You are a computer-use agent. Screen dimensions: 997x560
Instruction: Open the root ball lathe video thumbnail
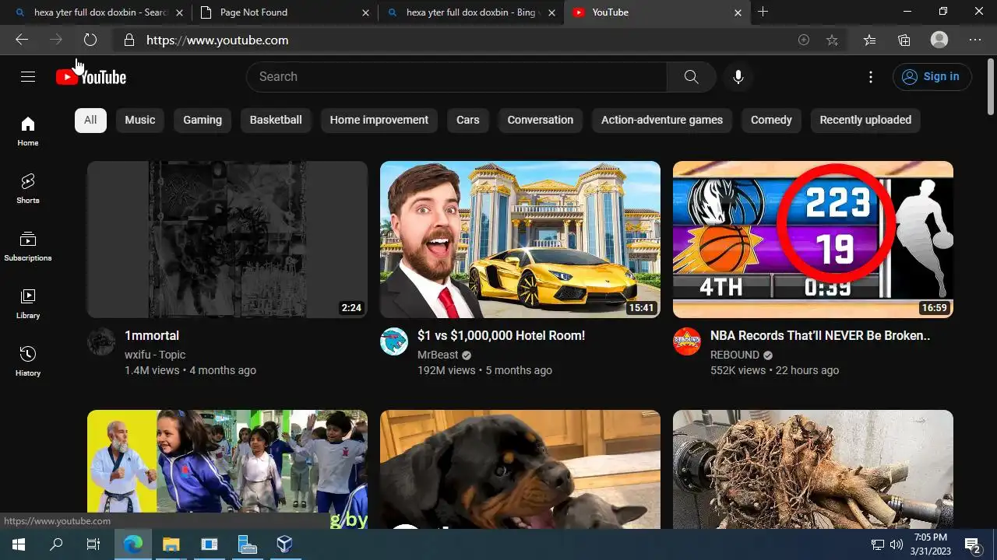tap(813, 469)
